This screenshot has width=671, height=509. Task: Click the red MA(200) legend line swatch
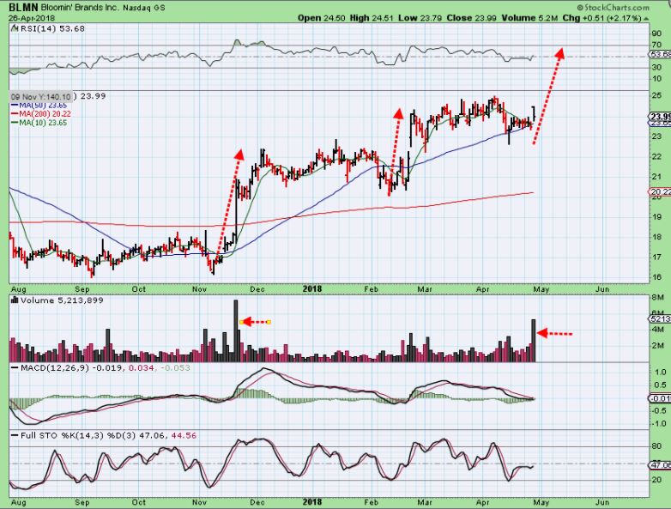point(14,114)
